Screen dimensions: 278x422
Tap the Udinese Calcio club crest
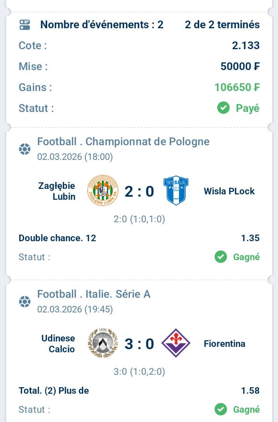[x=102, y=343]
